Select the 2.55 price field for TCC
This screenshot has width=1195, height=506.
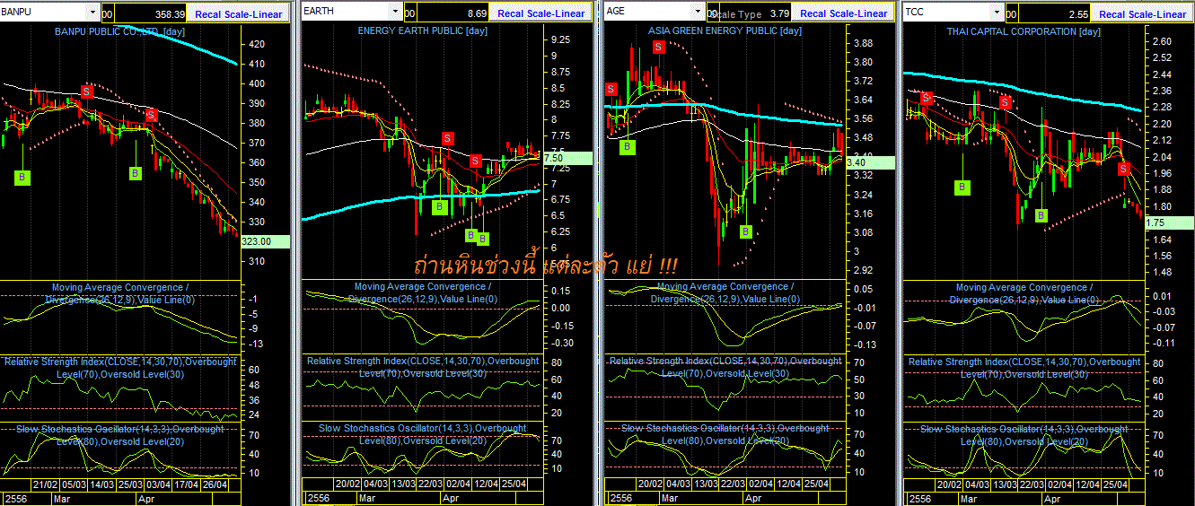pyautogui.click(x=1056, y=13)
